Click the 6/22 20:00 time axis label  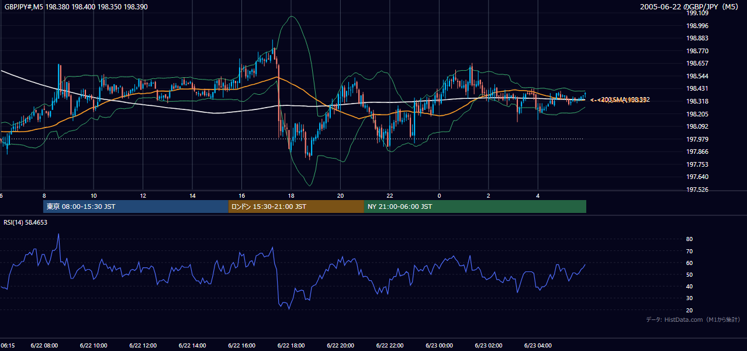(341, 346)
